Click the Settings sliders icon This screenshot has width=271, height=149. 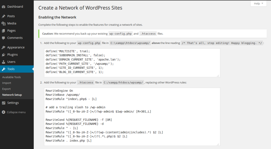coord(3,103)
